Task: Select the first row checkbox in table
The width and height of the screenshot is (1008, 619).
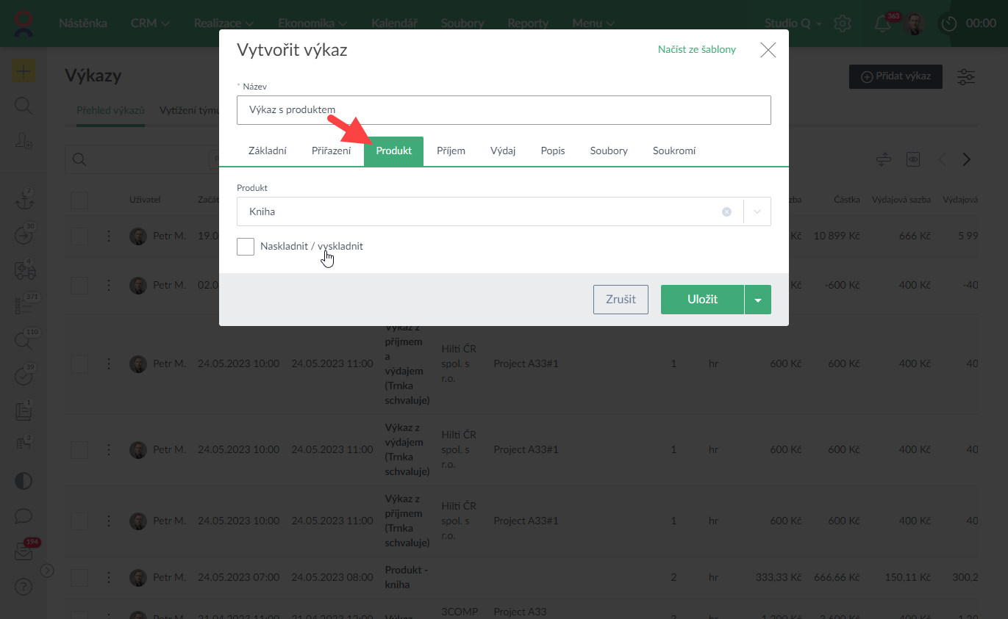Action: click(79, 236)
